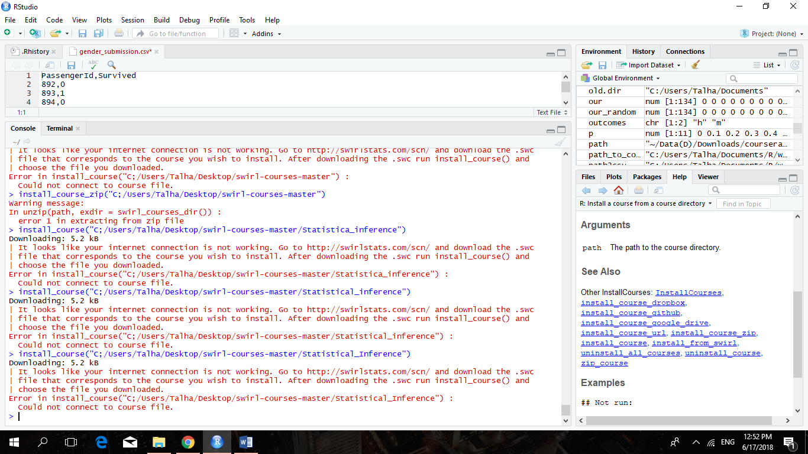Viewport: 808px width, 454px height.
Task: Print the current help topic
Action: pos(639,191)
